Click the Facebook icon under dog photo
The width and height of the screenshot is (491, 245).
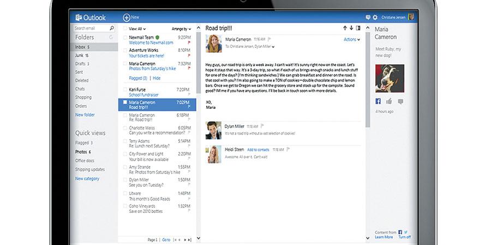378,101
